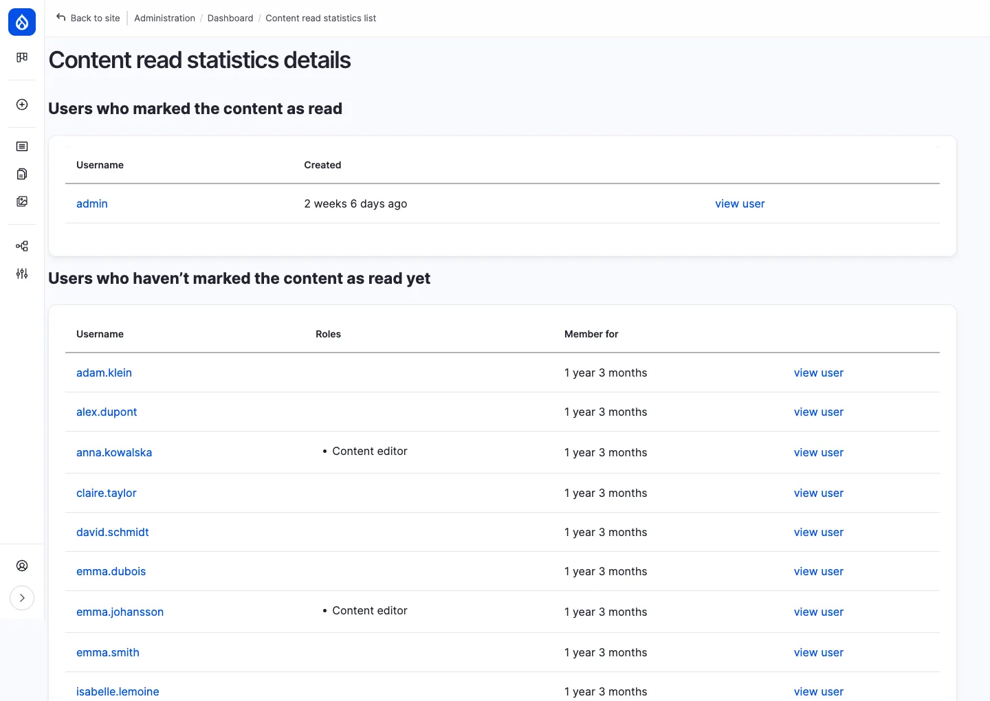This screenshot has width=990, height=701.
Task: Open claire.taylor username link
Action: pos(107,493)
